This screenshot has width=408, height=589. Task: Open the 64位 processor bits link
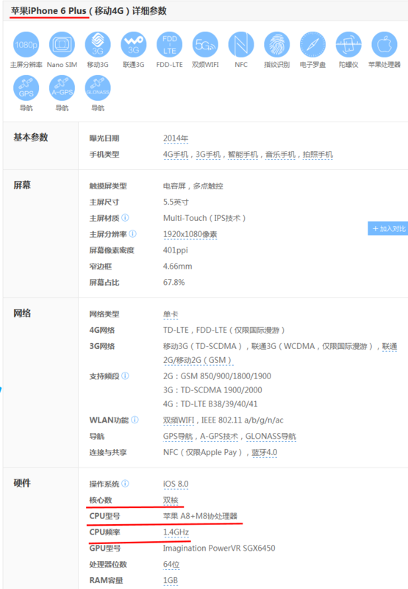pyautogui.click(x=171, y=565)
